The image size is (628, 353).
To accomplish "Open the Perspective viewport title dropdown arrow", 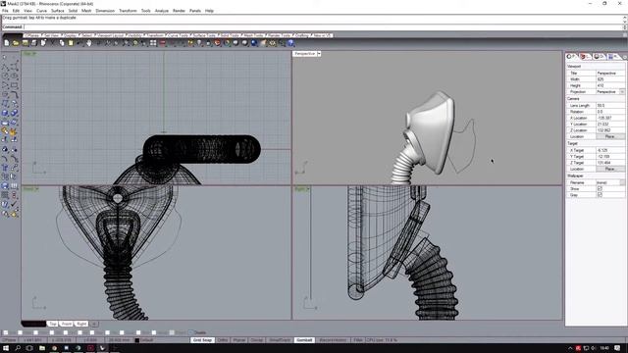I will click(319, 54).
